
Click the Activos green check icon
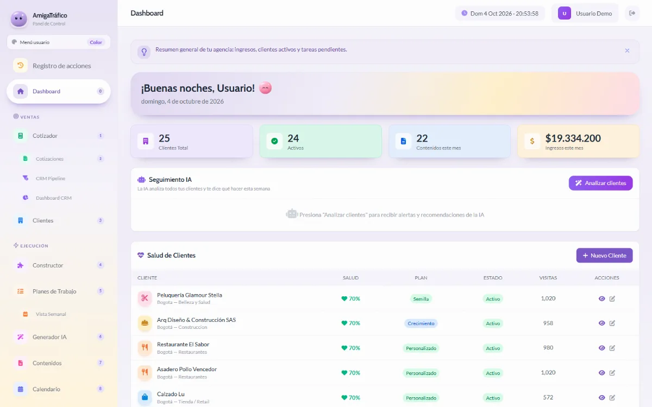274,142
